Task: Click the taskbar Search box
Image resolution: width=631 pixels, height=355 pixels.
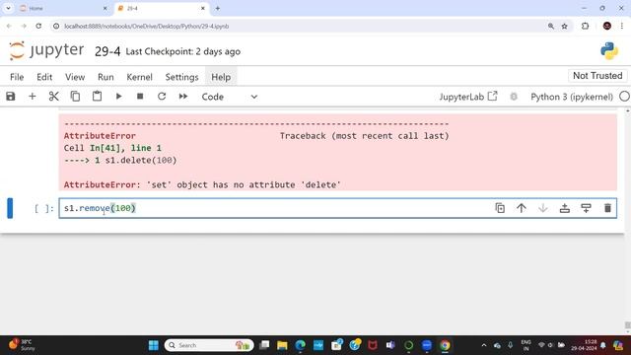Action: 209,345
